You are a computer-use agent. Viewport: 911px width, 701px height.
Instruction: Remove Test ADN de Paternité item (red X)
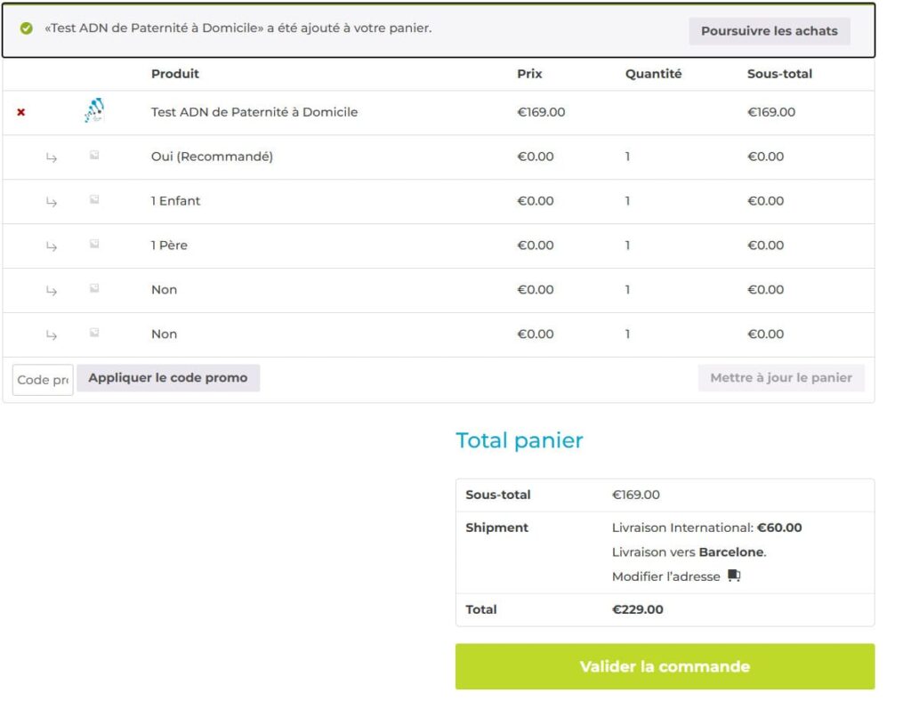click(x=21, y=112)
